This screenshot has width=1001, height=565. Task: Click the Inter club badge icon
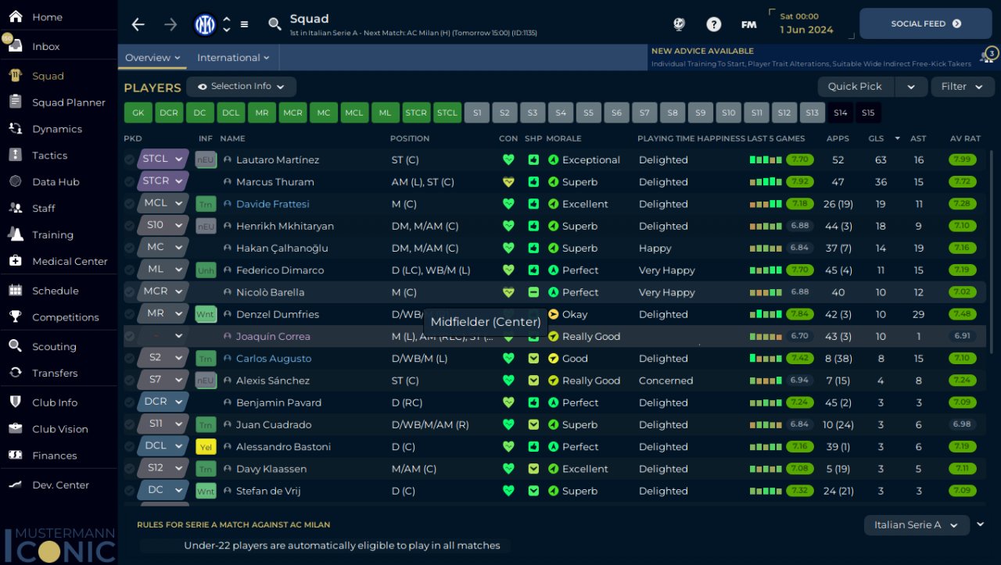205,24
